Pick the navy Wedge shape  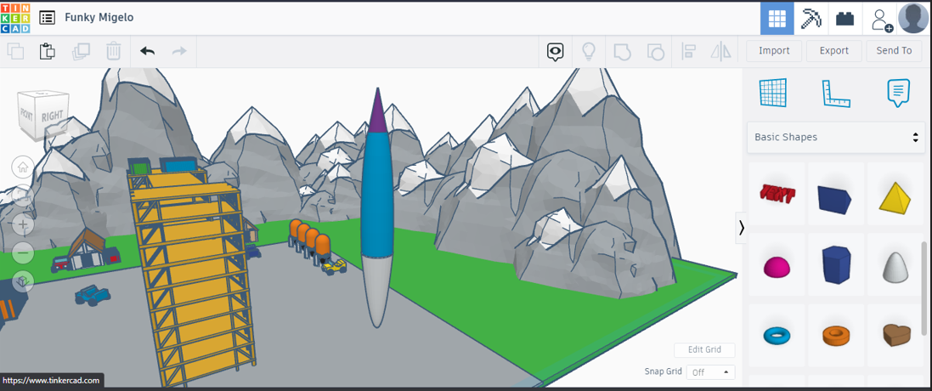click(834, 198)
